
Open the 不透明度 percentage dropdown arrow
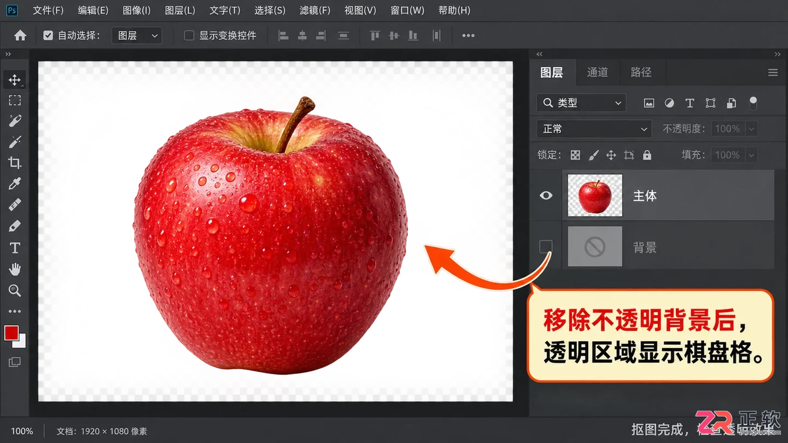pyautogui.click(x=751, y=129)
